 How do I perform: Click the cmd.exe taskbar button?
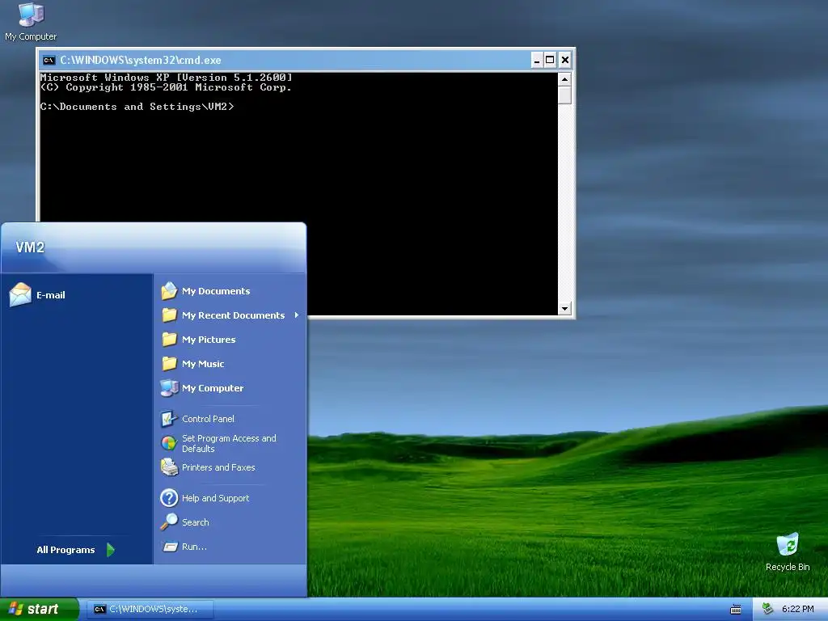click(x=150, y=609)
